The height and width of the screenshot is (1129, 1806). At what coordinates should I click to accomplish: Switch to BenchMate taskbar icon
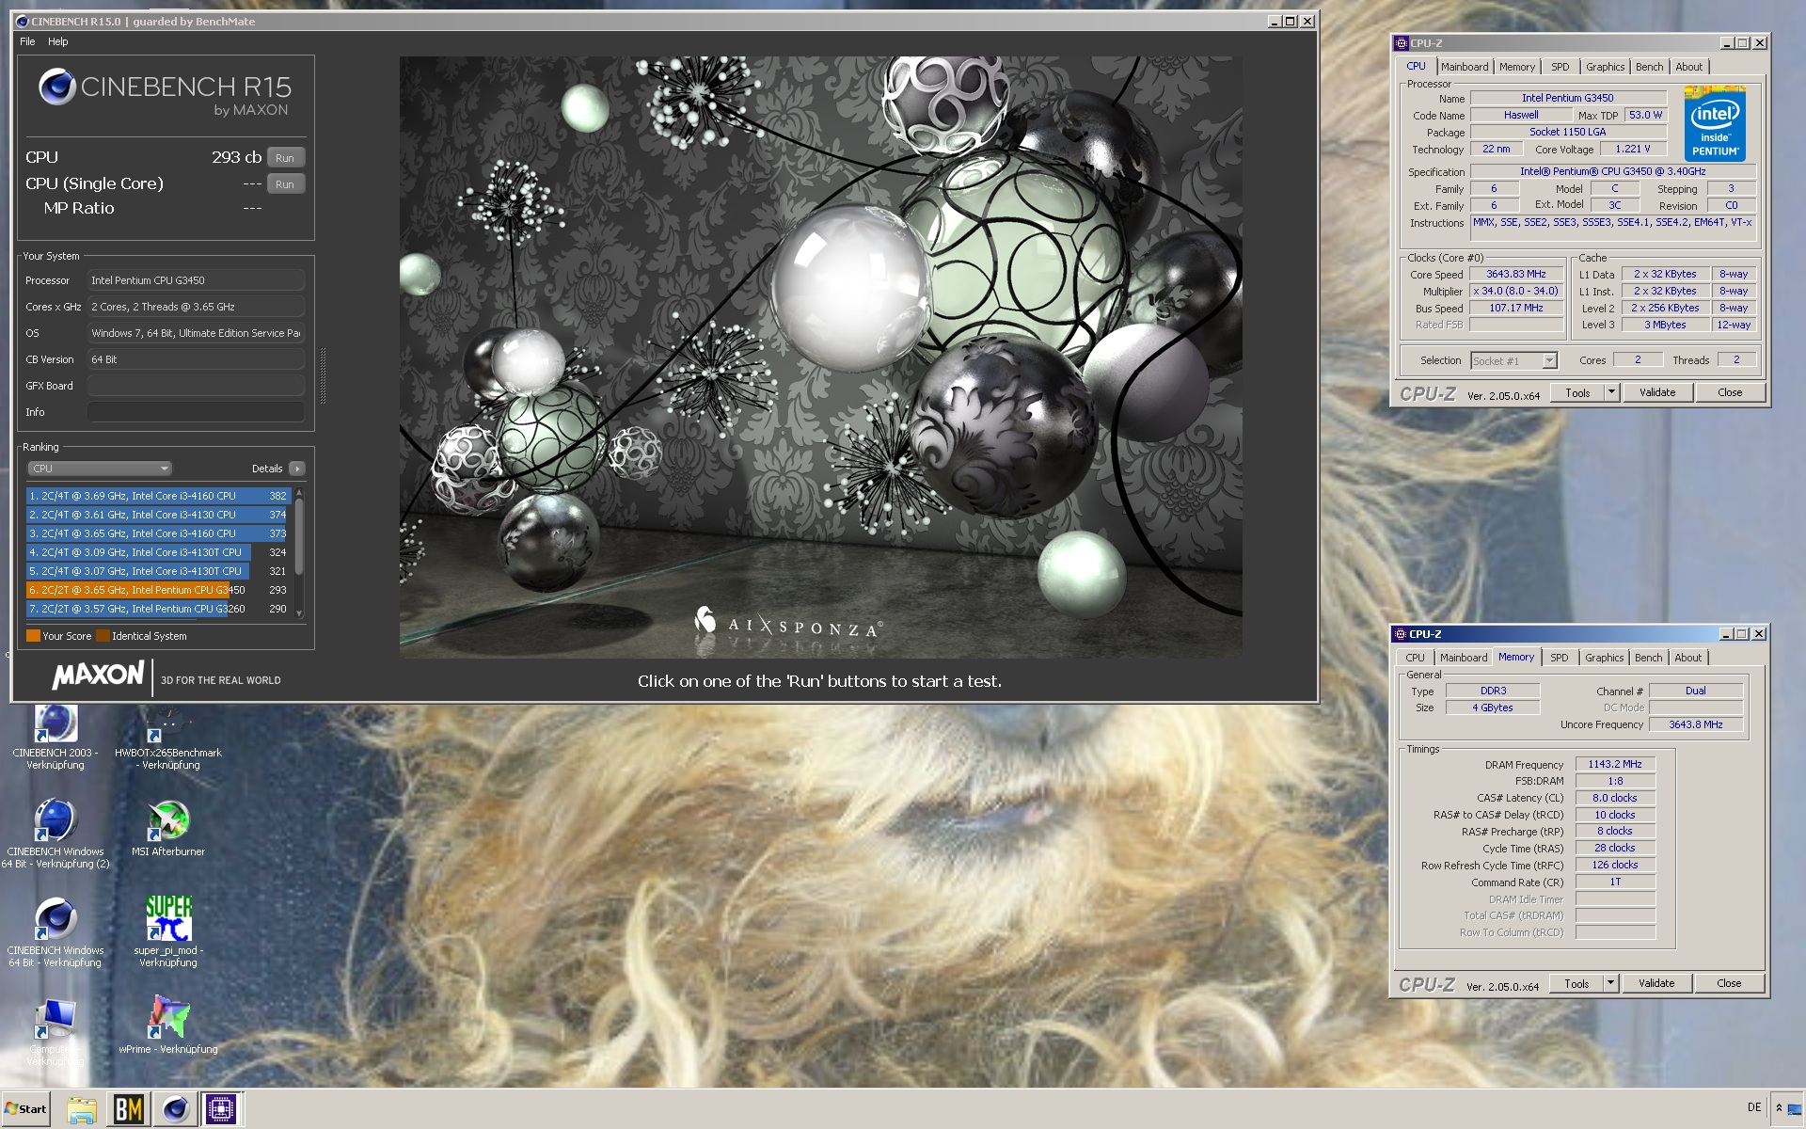tap(128, 1109)
